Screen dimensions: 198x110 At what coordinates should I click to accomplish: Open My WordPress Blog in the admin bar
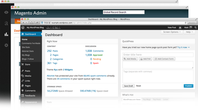coord(35,27)
